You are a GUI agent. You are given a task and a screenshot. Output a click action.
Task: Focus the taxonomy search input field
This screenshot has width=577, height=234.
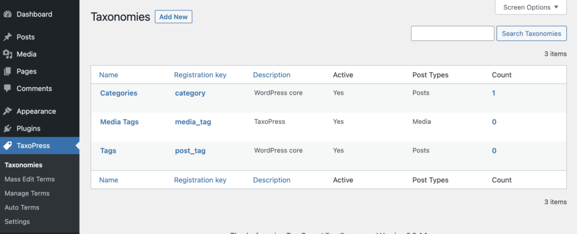pyautogui.click(x=452, y=33)
